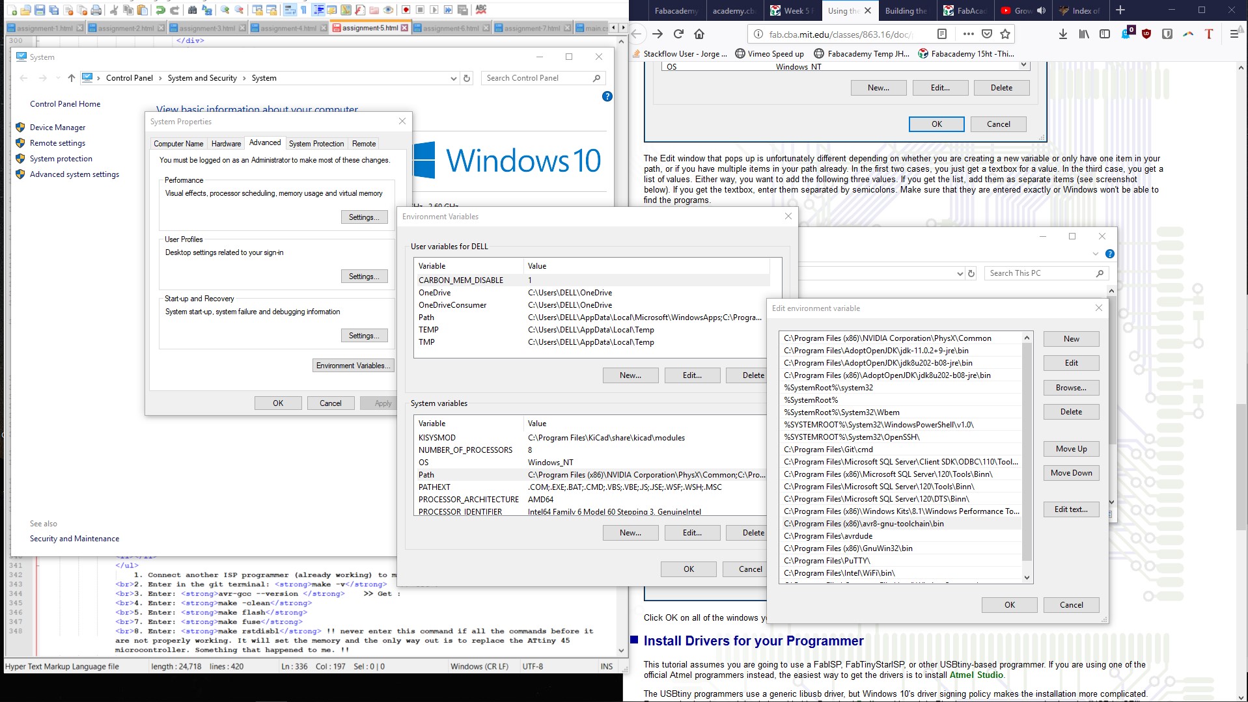Open the Firefox library icon

click(1084, 34)
